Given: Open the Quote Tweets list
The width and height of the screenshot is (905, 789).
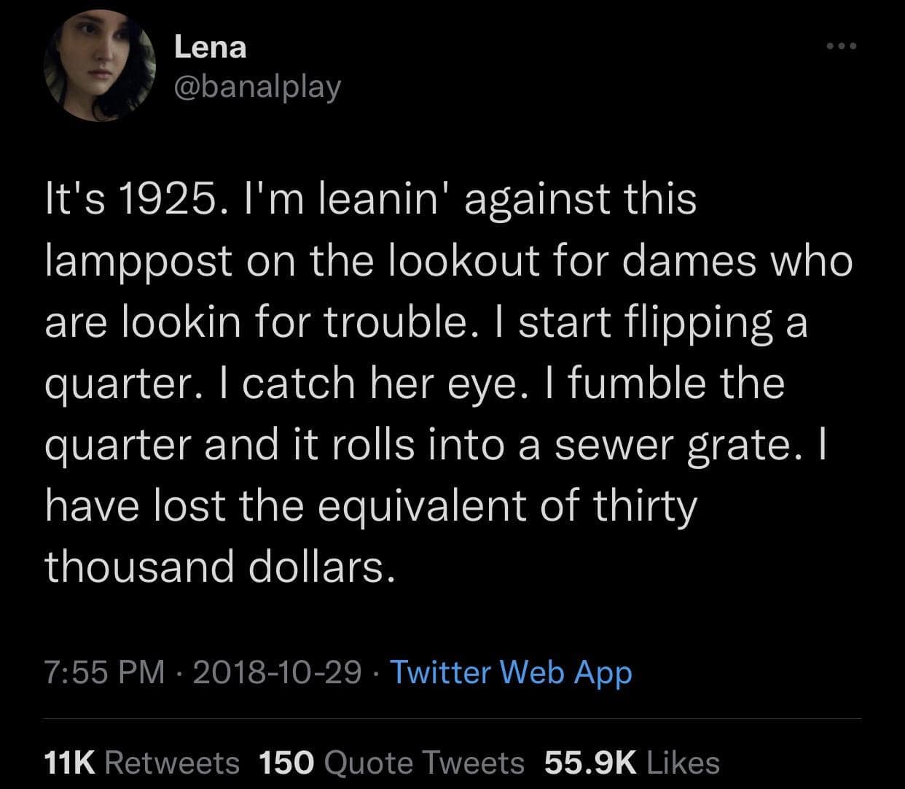Looking at the screenshot, I should pyautogui.click(x=423, y=763).
